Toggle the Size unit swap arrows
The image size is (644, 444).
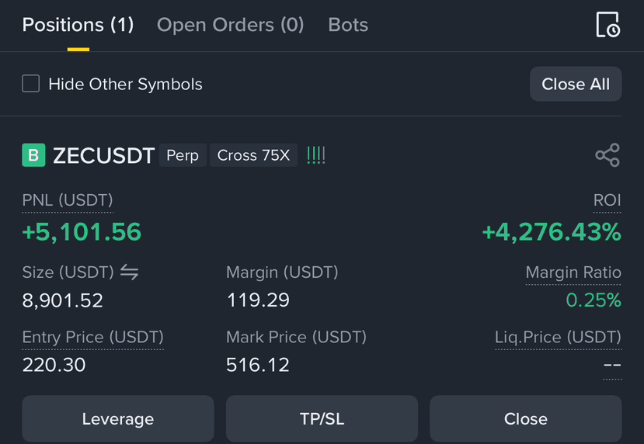pyautogui.click(x=130, y=272)
